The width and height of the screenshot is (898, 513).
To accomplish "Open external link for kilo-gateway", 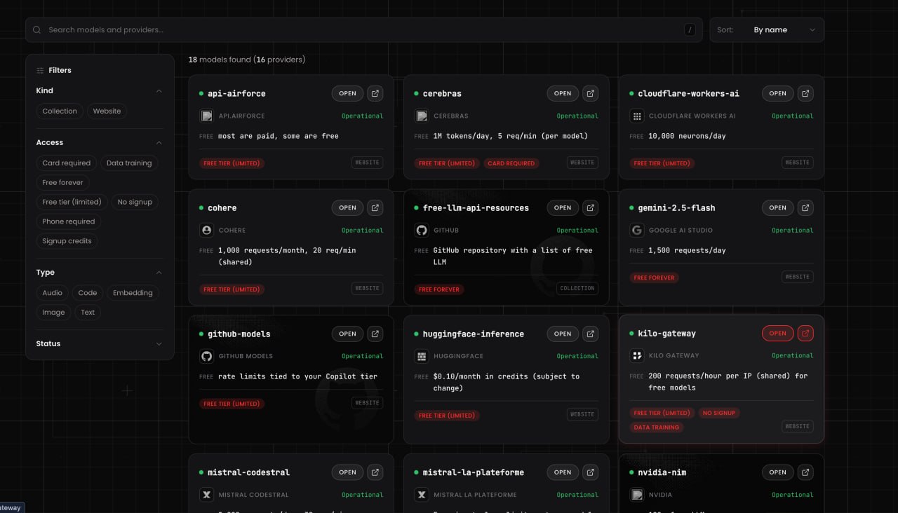I will pos(805,333).
